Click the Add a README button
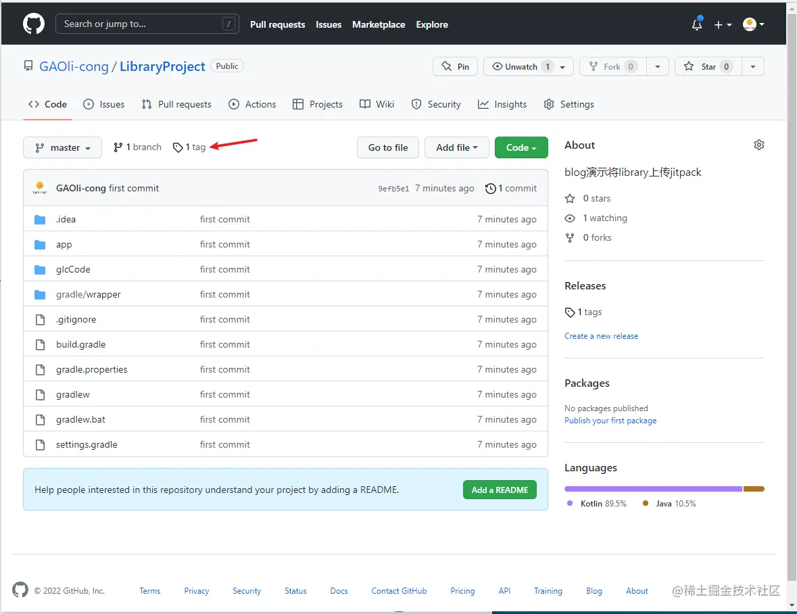 tap(500, 490)
